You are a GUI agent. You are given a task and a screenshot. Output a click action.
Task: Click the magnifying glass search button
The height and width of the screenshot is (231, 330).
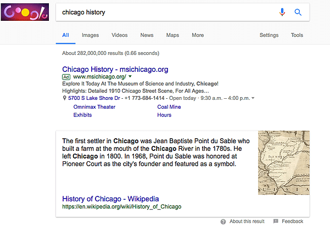(x=298, y=12)
